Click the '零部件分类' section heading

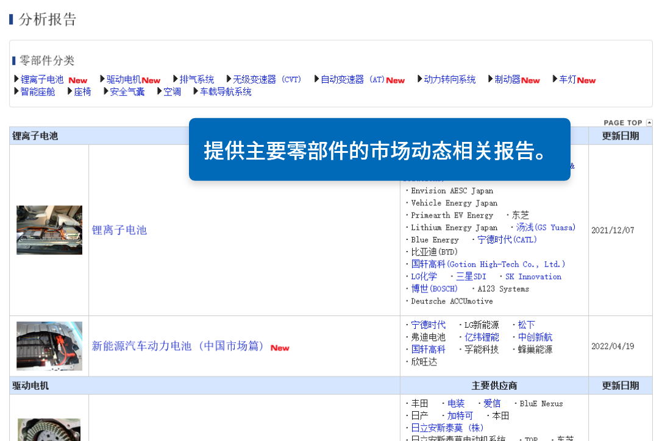[46, 60]
